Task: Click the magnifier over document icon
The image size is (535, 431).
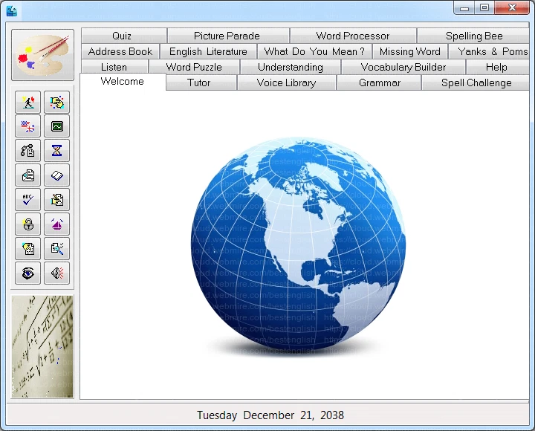Action: click(56, 249)
